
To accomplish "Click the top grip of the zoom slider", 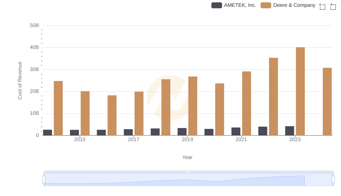I will 188,172.
